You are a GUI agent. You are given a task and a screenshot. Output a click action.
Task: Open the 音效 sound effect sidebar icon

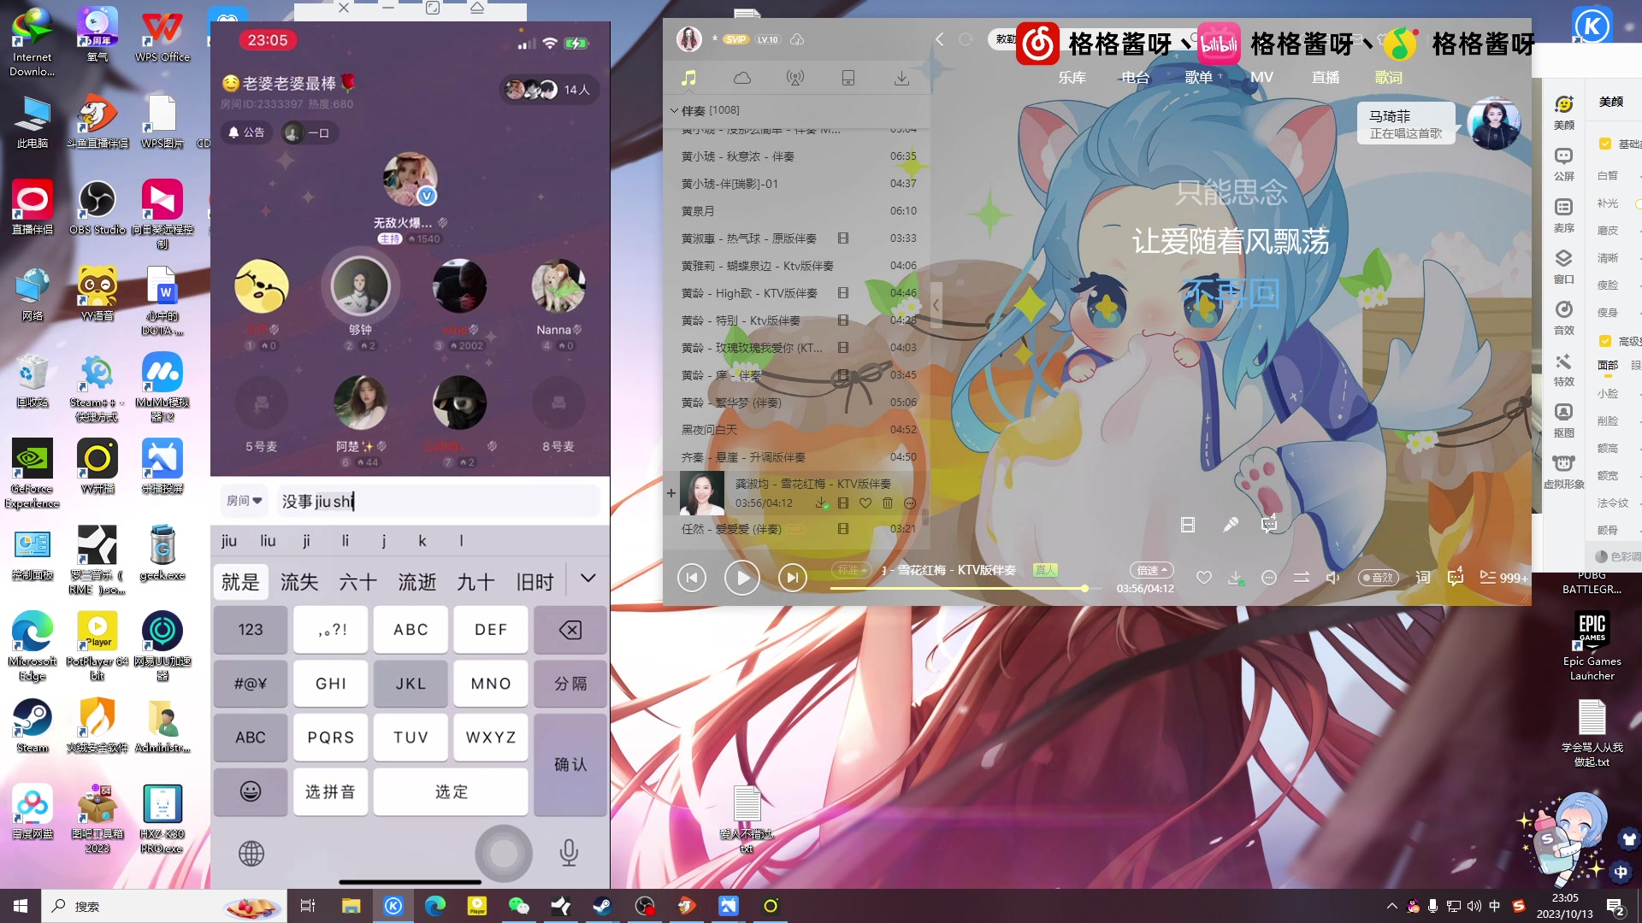click(x=1563, y=317)
